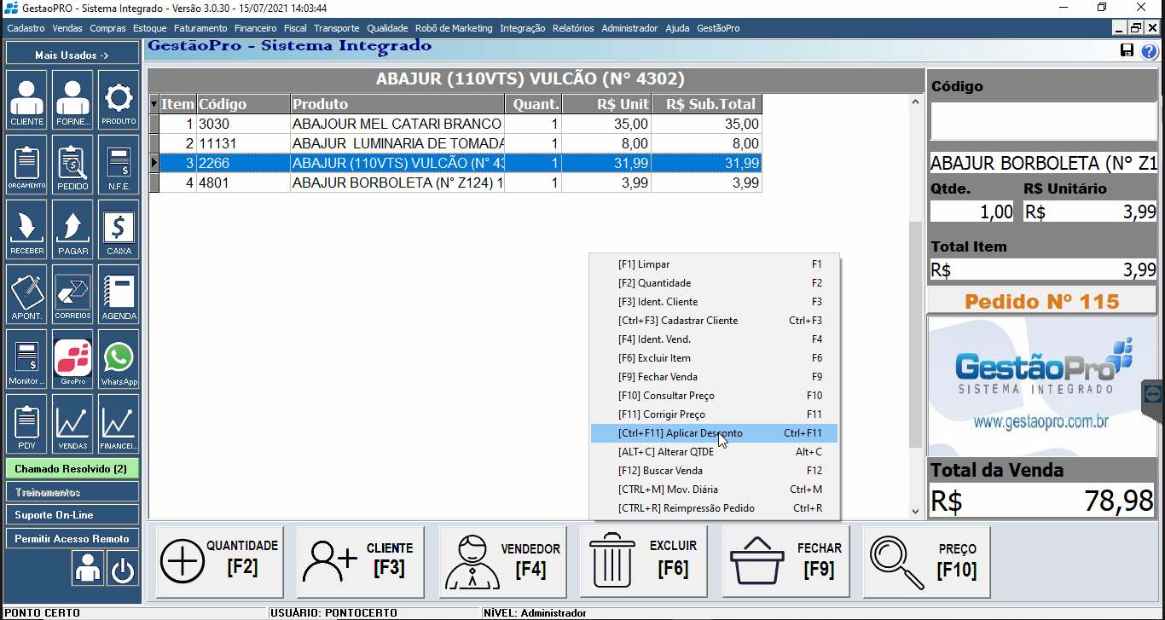The height and width of the screenshot is (620, 1165).
Task: Open the Cliente shortcut in the sidebar
Action: pos(28,99)
